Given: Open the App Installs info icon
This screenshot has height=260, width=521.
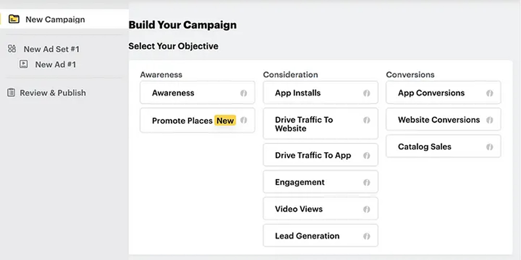Looking at the screenshot, I should click(x=367, y=93).
